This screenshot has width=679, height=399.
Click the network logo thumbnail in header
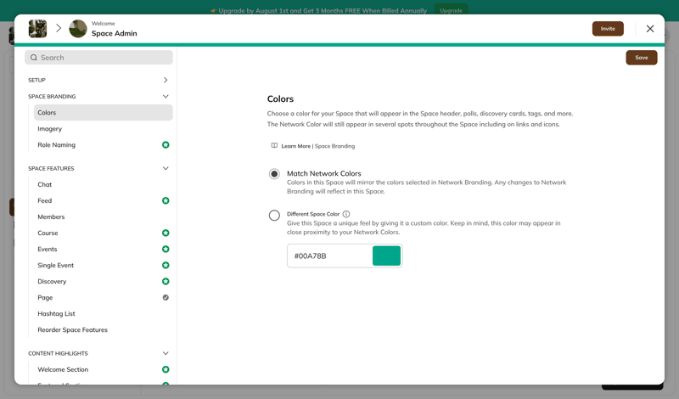pyautogui.click(x=37, y=29)
